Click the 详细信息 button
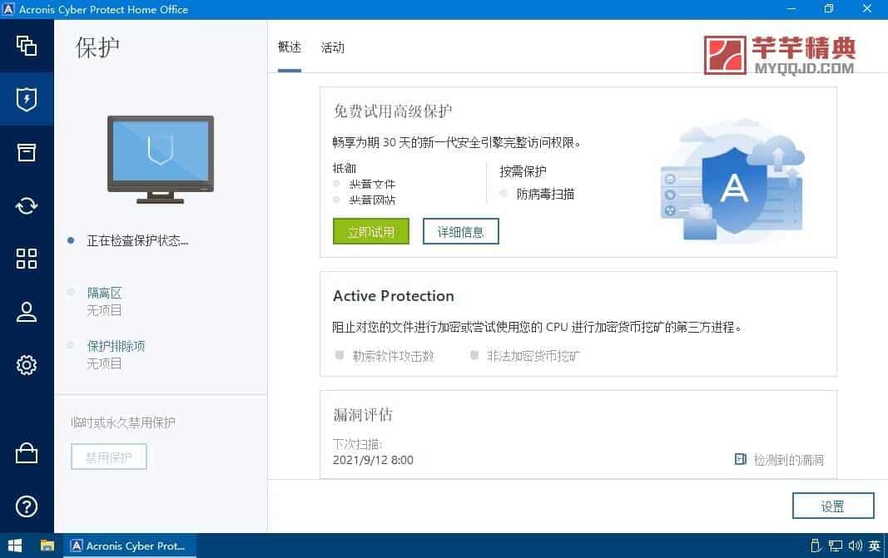The image size is (888, 558). tap(461, 231)
